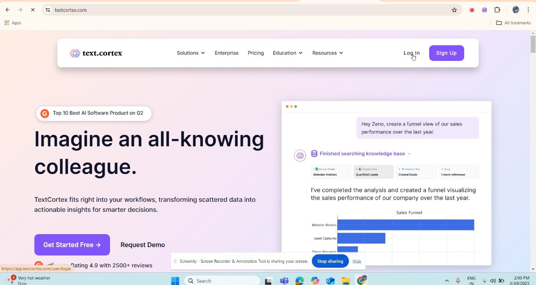Viewport: 536px width, 285px height.
Task: Click the Lead Captures chart bar
Action: tap(361, 238)
